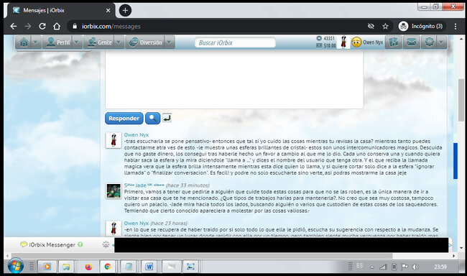The image size is (467, 276).
Task: Expand the Perfil dropdown arrow
Action: click(77, 42)
